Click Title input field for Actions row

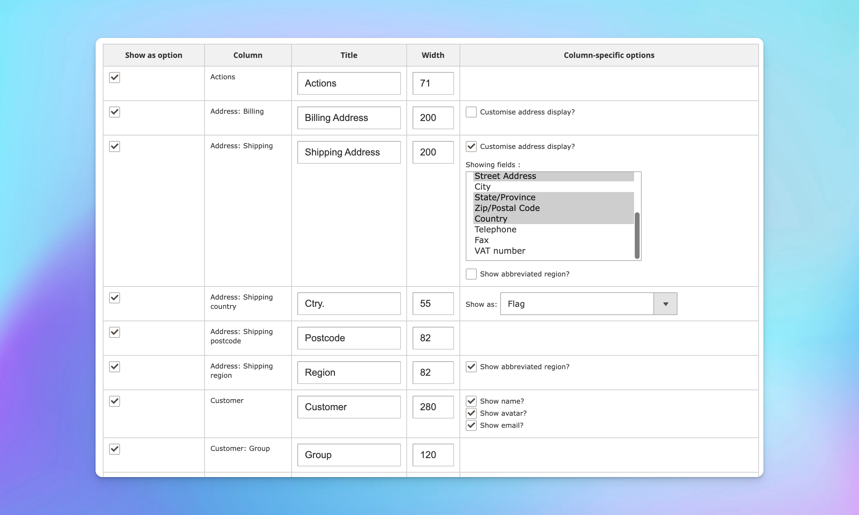pos(348,83)
